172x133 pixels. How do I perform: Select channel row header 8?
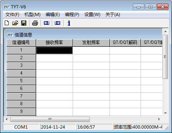[21, 104]
